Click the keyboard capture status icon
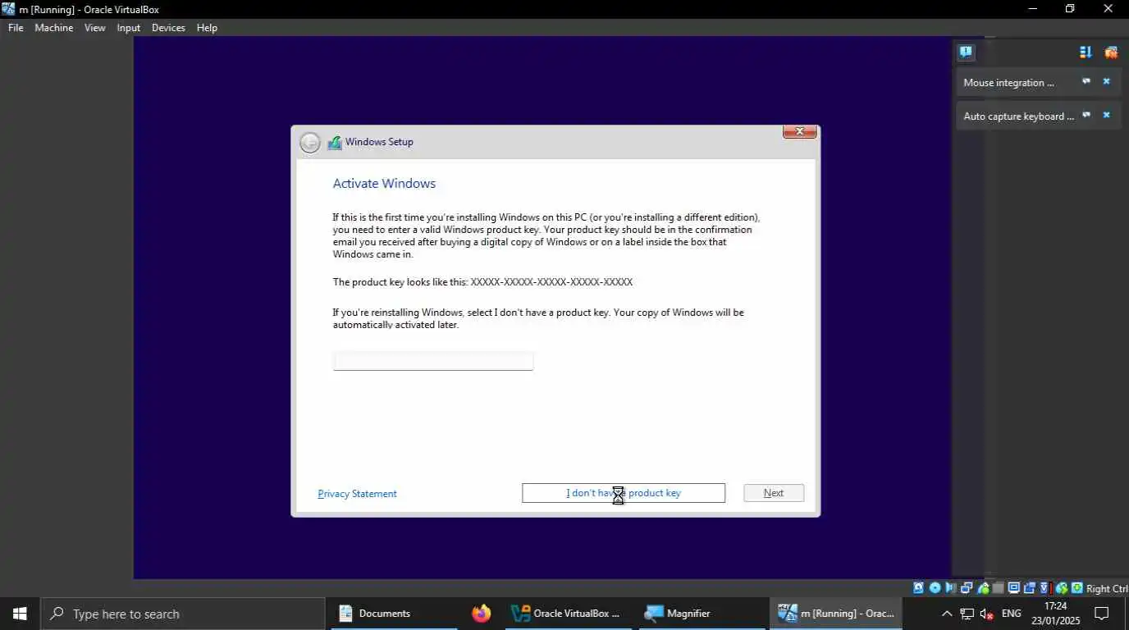 (1076, 588)
